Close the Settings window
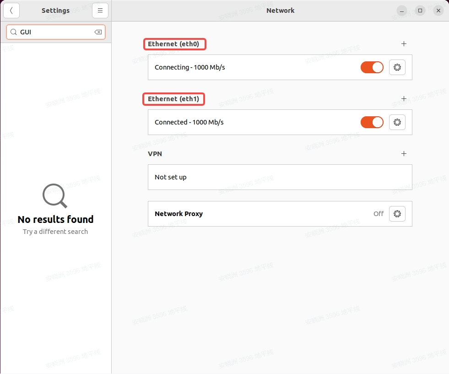The width and height of the screenshot is (449, 374). 438,11
